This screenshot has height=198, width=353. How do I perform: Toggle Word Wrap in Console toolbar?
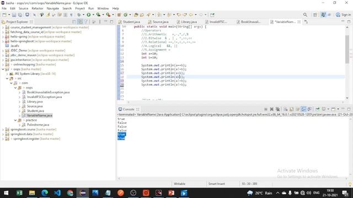(x=298, y=109)
